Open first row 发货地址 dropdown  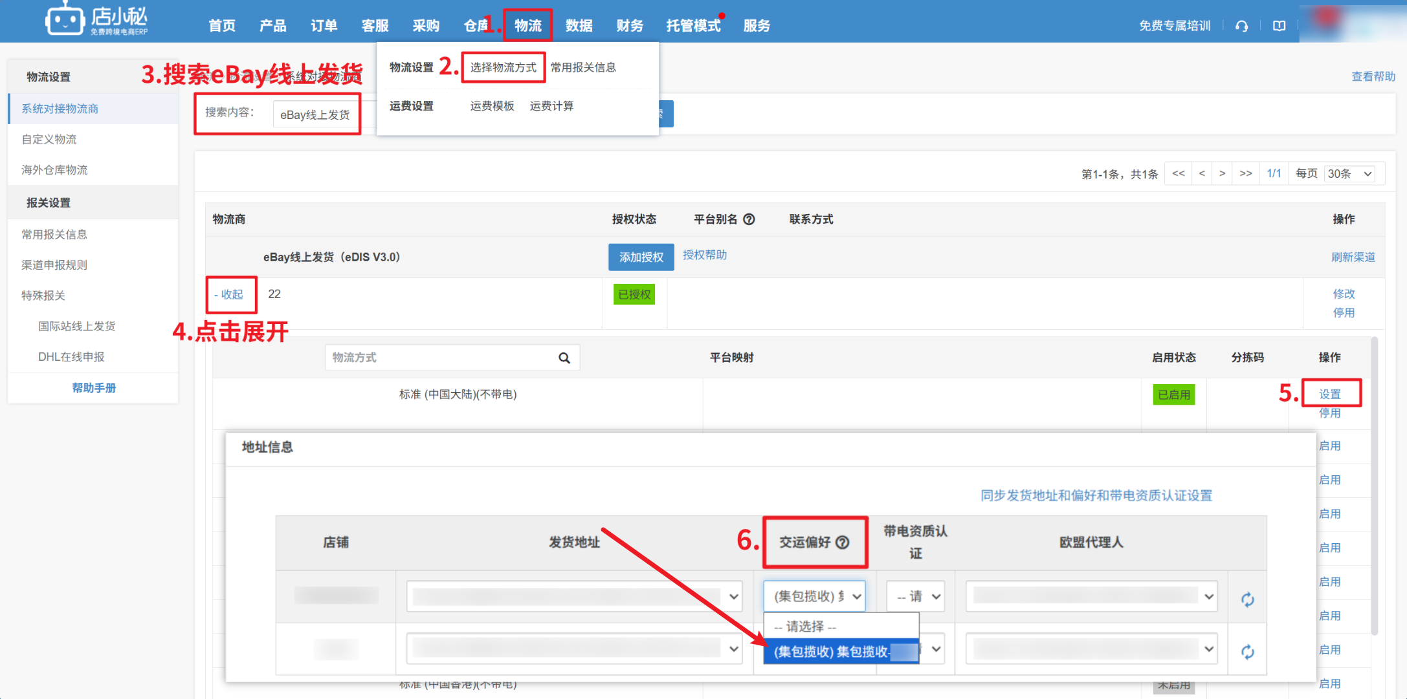(x=573, y=596)
